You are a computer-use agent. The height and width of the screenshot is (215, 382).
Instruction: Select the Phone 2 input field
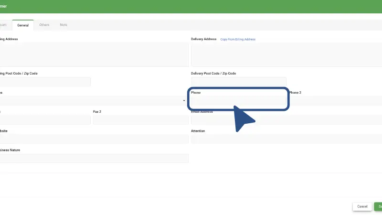[x=335, y=101]
